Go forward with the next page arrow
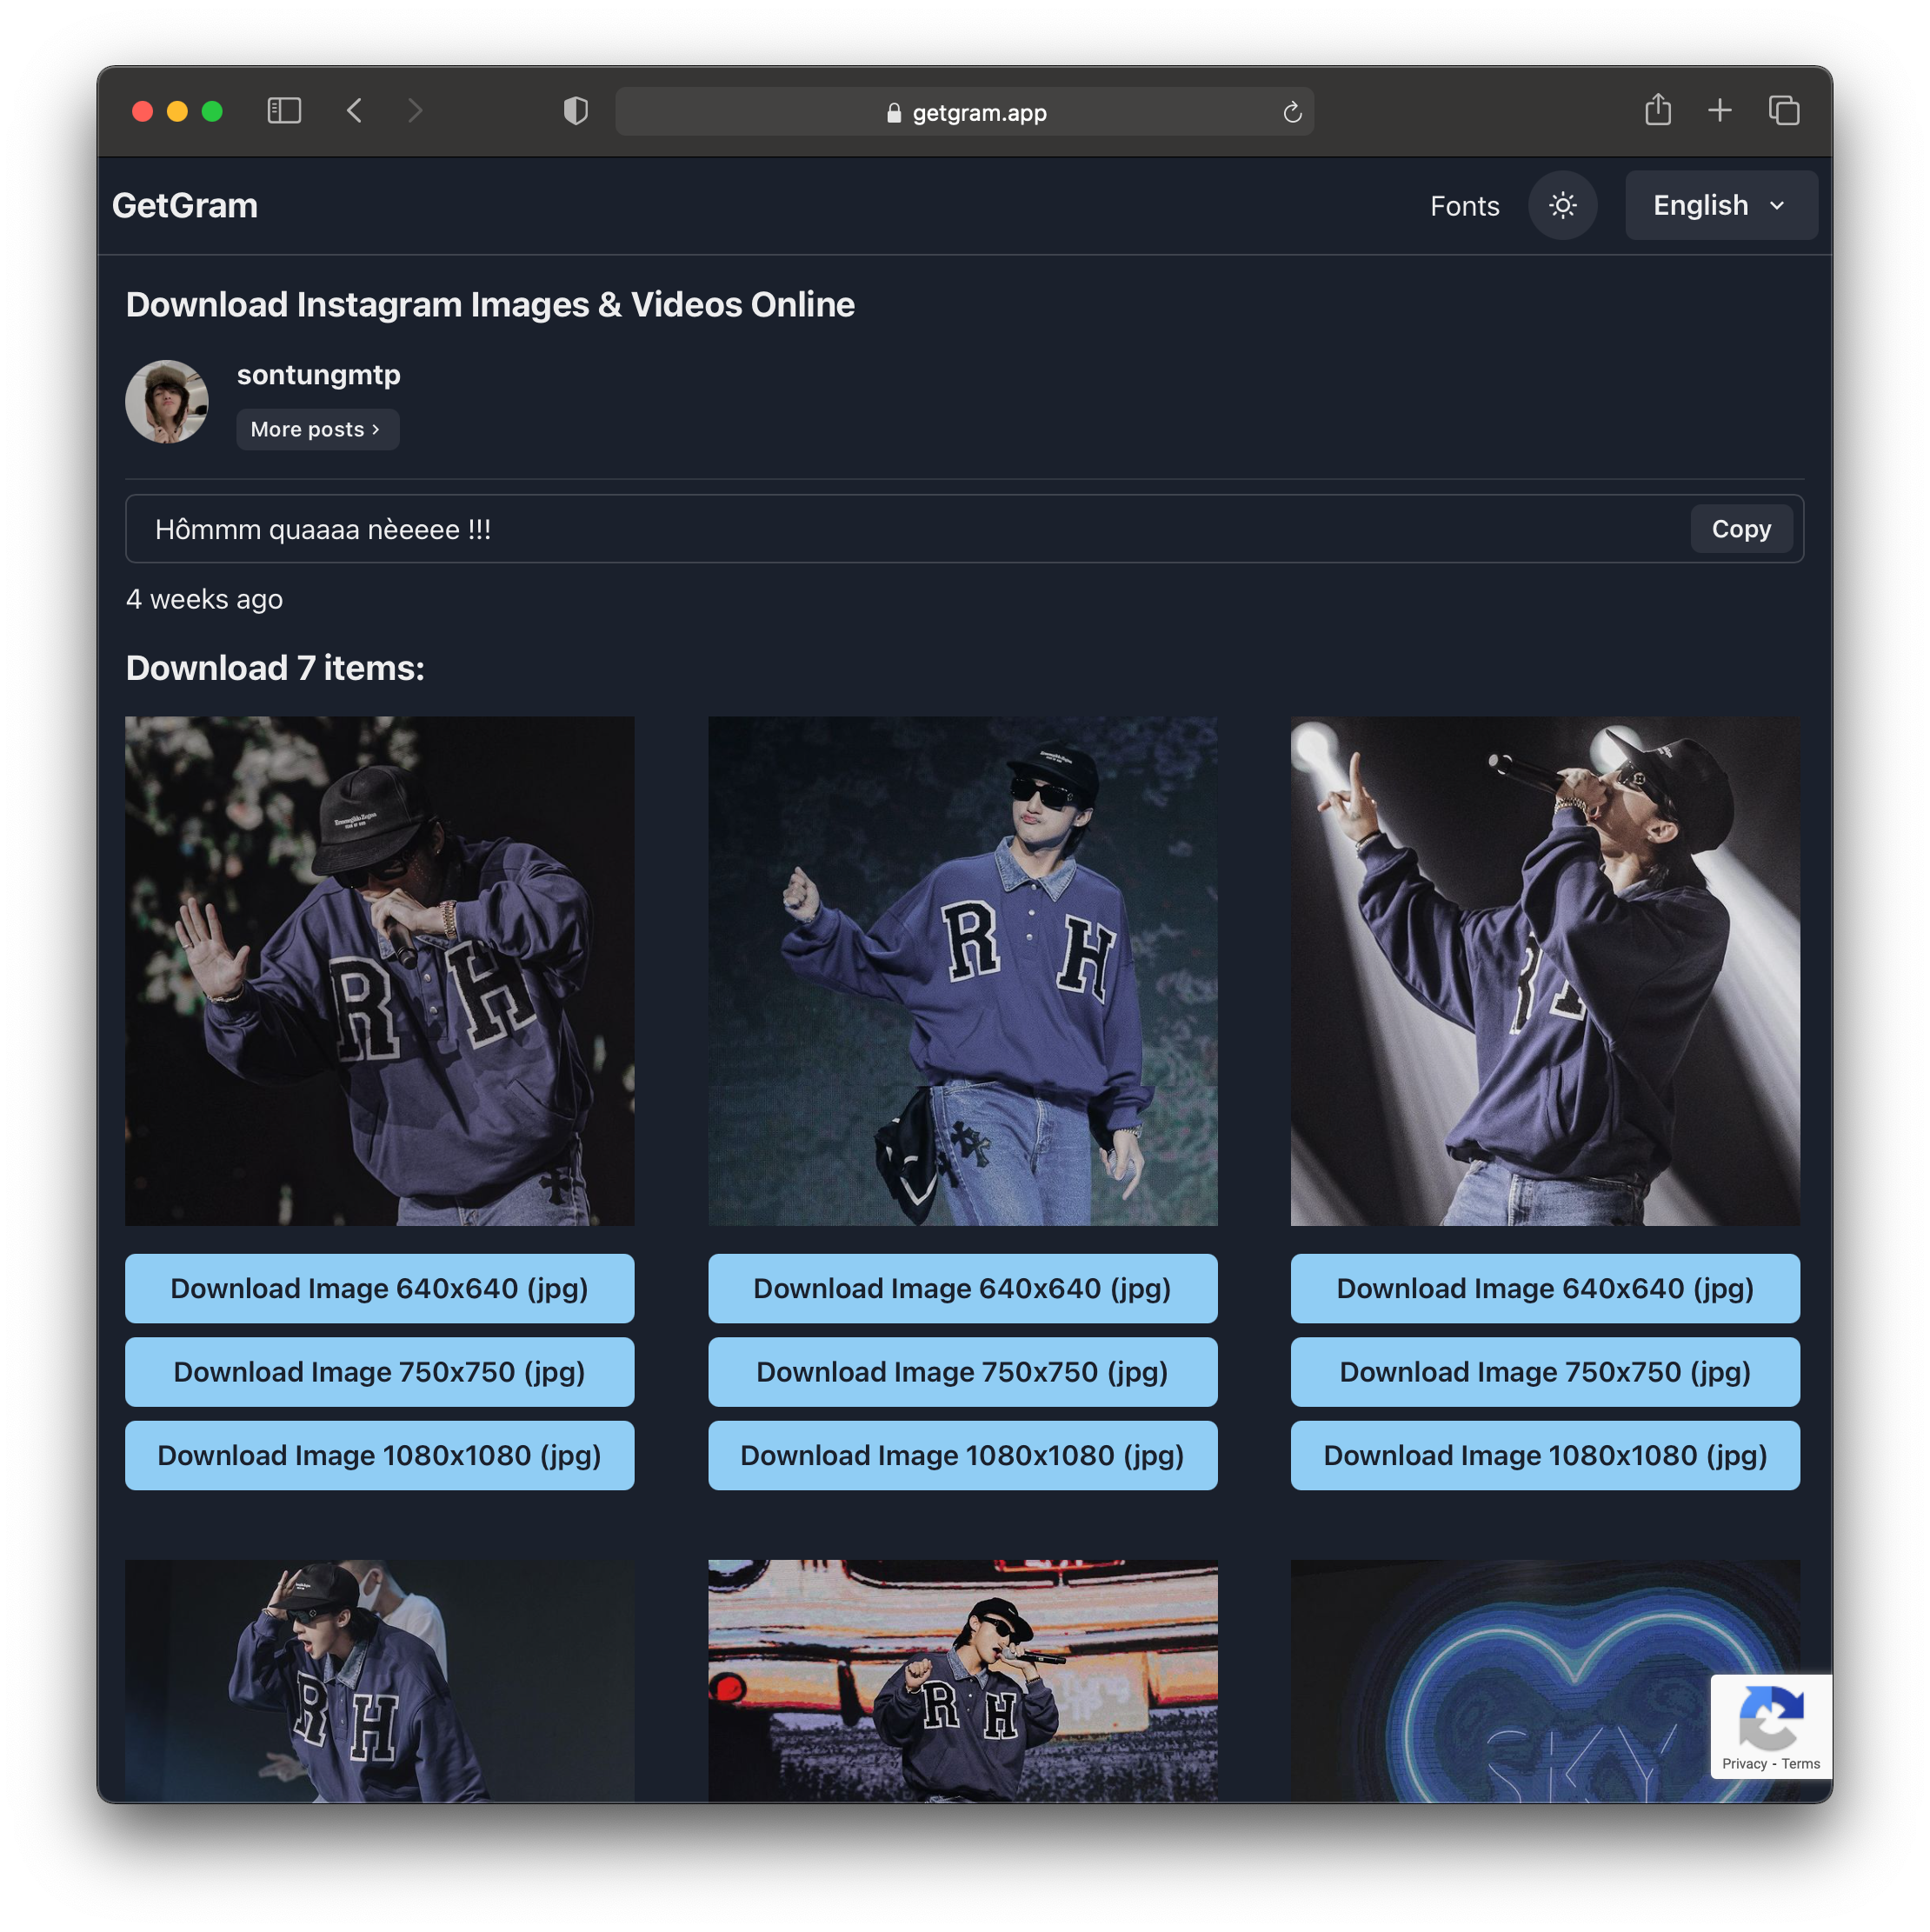Viewport: 1930px width, 1932px height. (415, 111)
